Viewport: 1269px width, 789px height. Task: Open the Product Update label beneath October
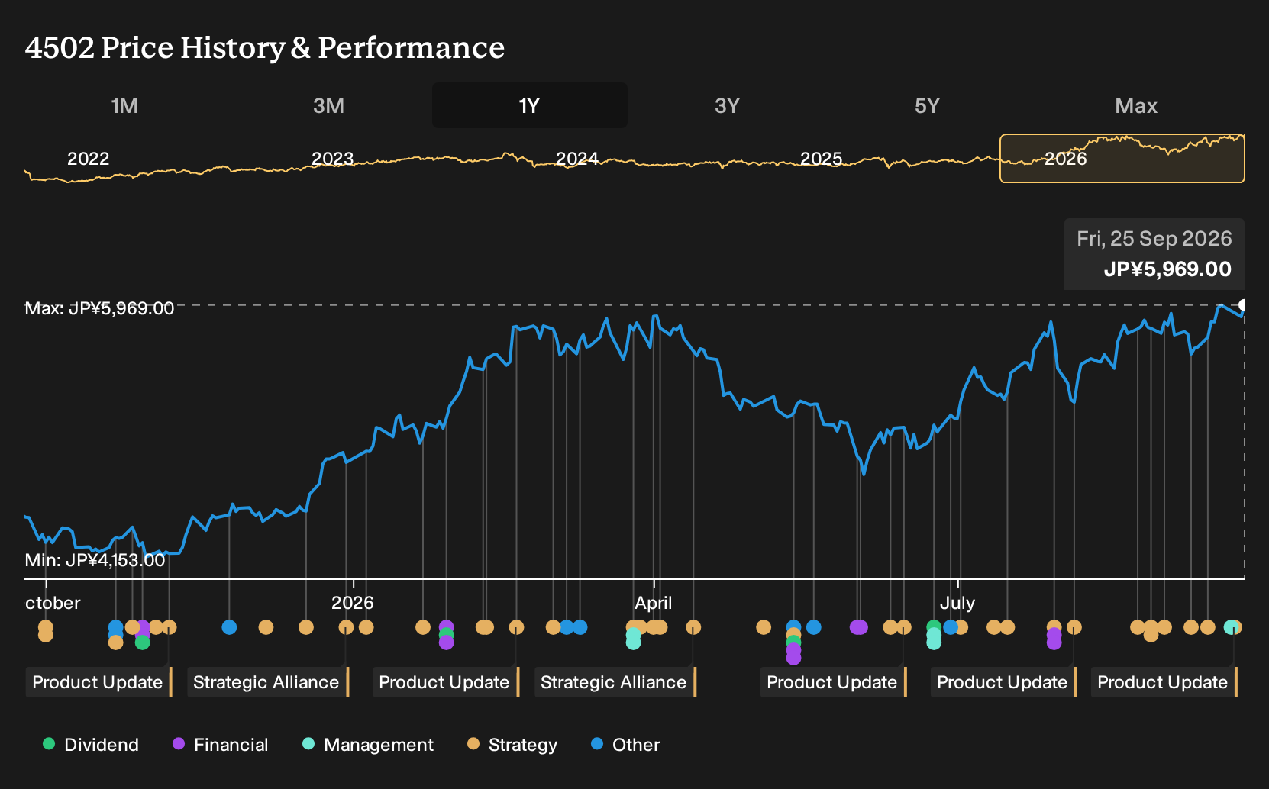[x=98, y=682]
